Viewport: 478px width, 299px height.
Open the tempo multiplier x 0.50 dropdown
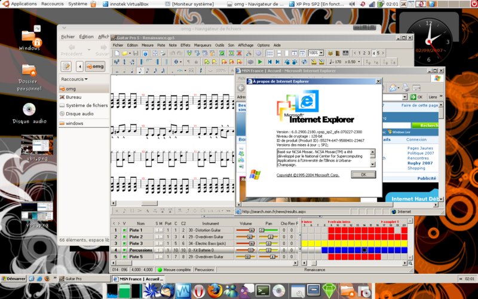click(358, 62)
